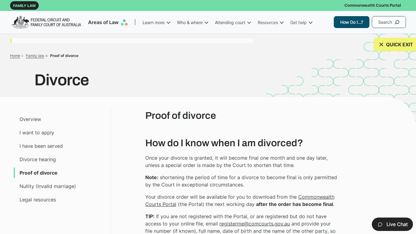
Task: Select Overview in the sidebar
Action: point(30,119)
